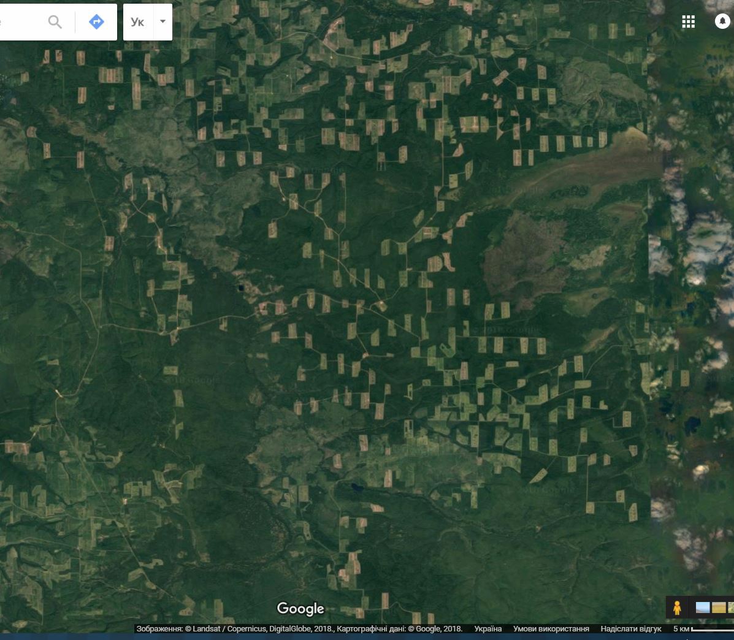The image size is (734, 640).
Task: Open the "Умови використання" terms link
Action: pos(551,629)
